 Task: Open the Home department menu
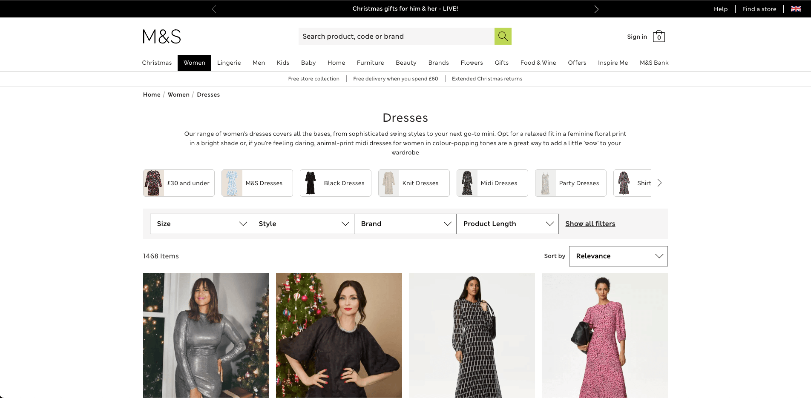[x=336, y=63]
